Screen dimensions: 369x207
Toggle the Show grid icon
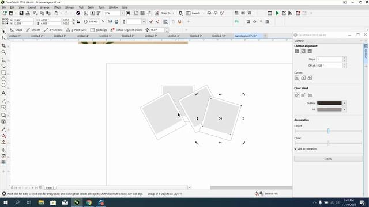(x=142, y=13)
